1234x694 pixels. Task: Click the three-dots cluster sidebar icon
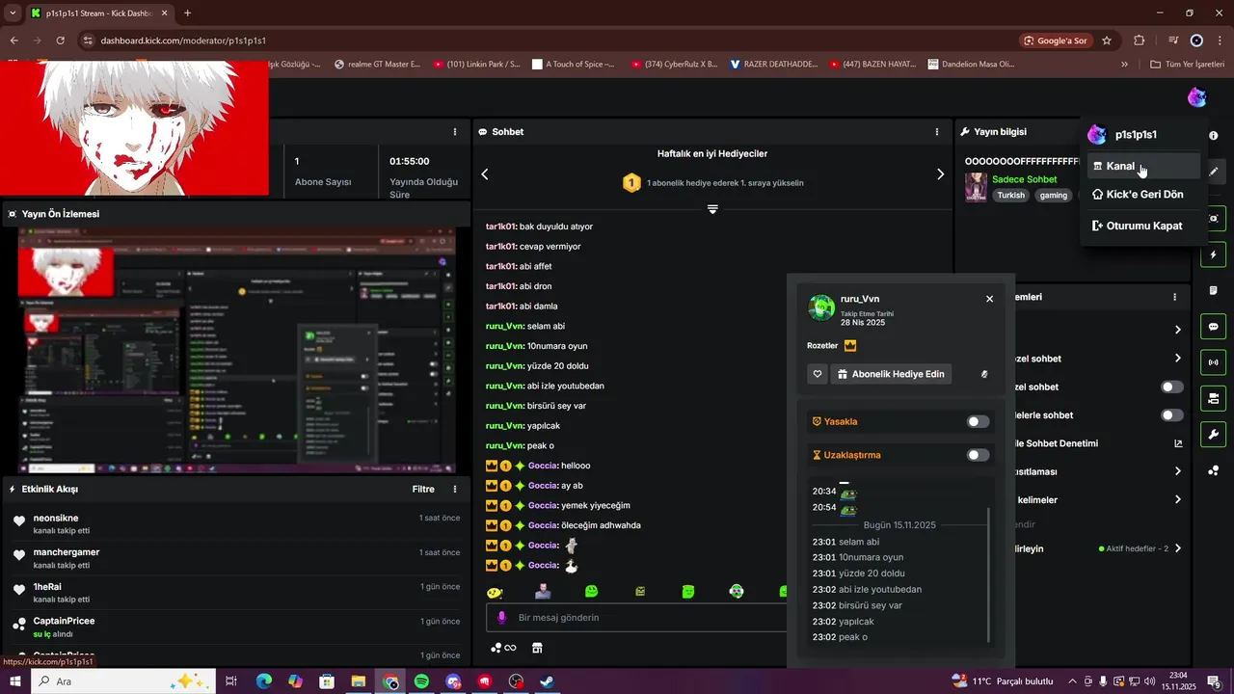point(1214,470)
